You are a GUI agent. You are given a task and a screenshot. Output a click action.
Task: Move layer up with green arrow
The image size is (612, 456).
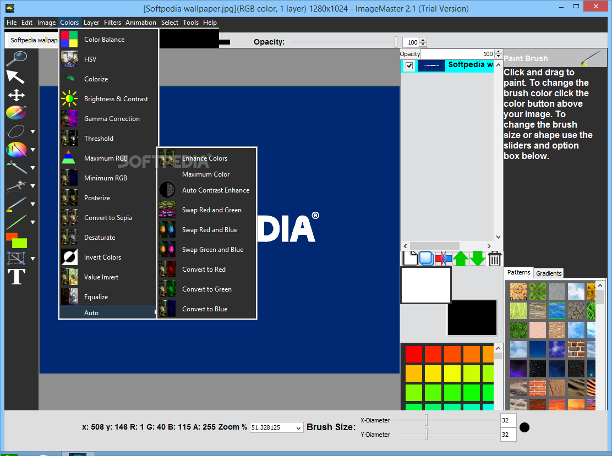coord(461,259)
